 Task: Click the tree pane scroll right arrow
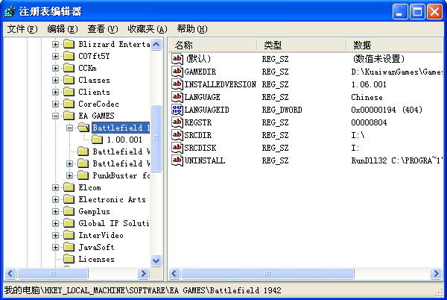coord(143,273)
